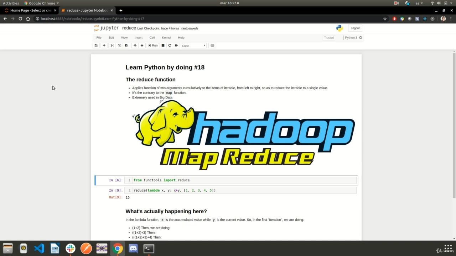The image size is (456, 256).
Task: Click the Trusted notebook indicator
Action: coord(329,38)
